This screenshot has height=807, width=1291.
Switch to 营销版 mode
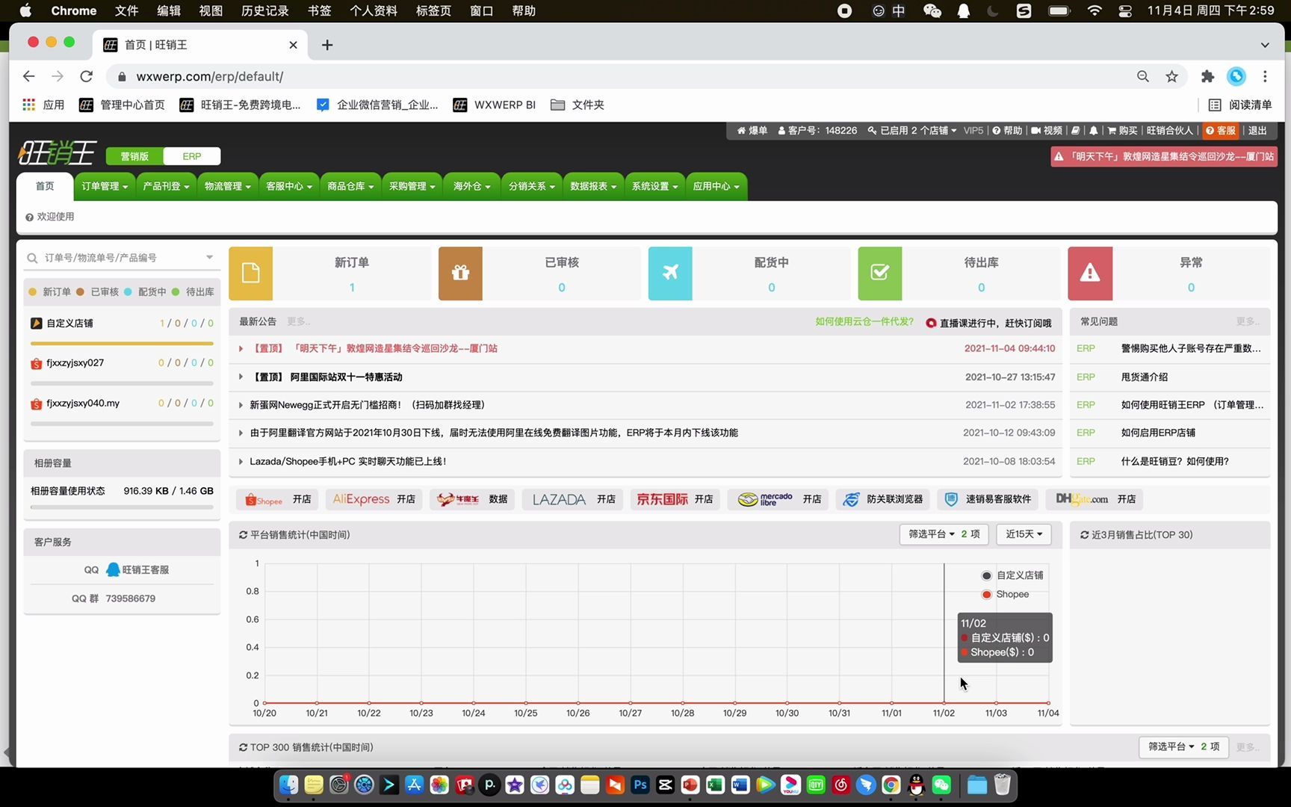[134, 156]
